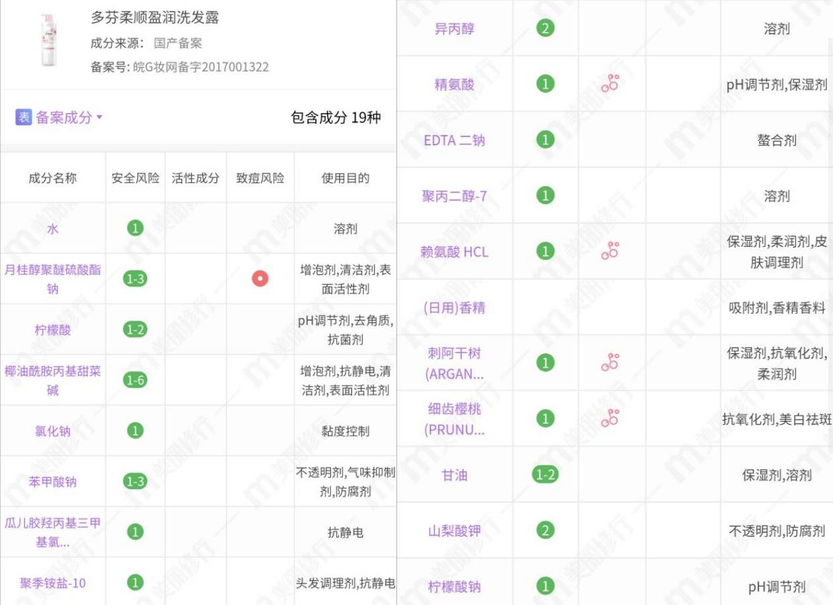Image resolution: width=833 pixels, height=605 pixels.
Task: Click the active-ingredient icon in the 精氨酸 row
Action: point(610,84)
